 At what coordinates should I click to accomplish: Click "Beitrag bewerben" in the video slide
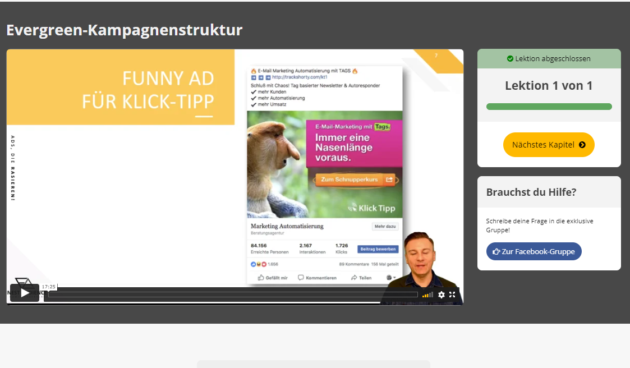click(x=378, y=249)
